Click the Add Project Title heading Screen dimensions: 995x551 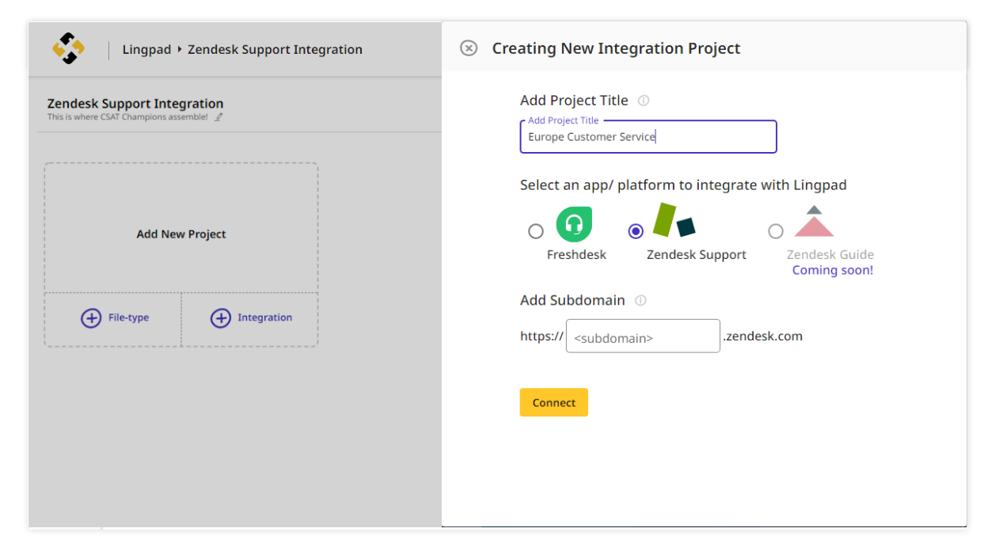coord(574,101)
